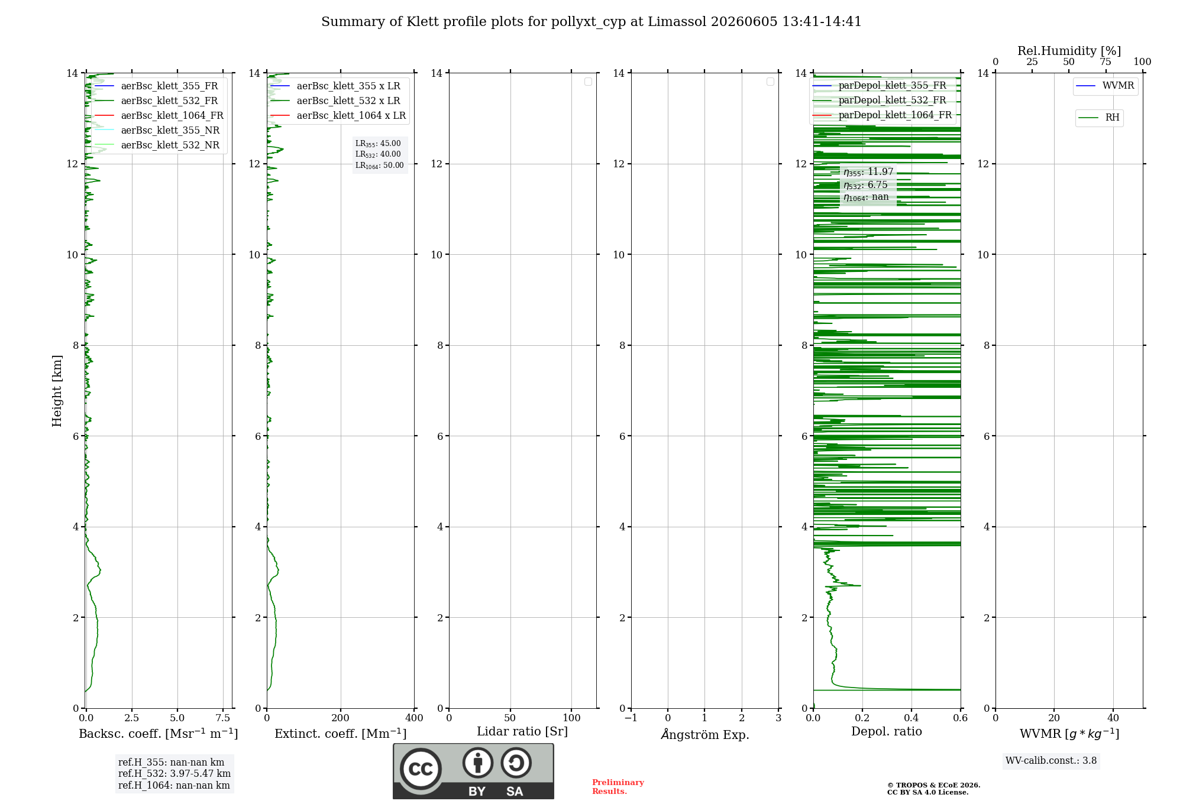Select legend entry aerBsc_klett_532_FR
The image size is (1183, 804).
[169, 101]
